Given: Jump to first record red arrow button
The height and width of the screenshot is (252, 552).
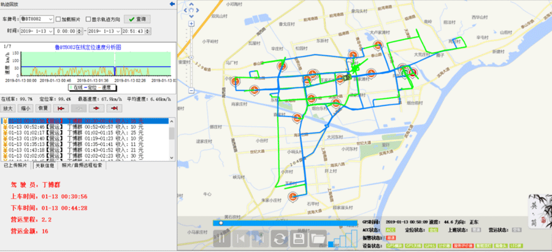Looking at the screenshot, I should 62,108.
